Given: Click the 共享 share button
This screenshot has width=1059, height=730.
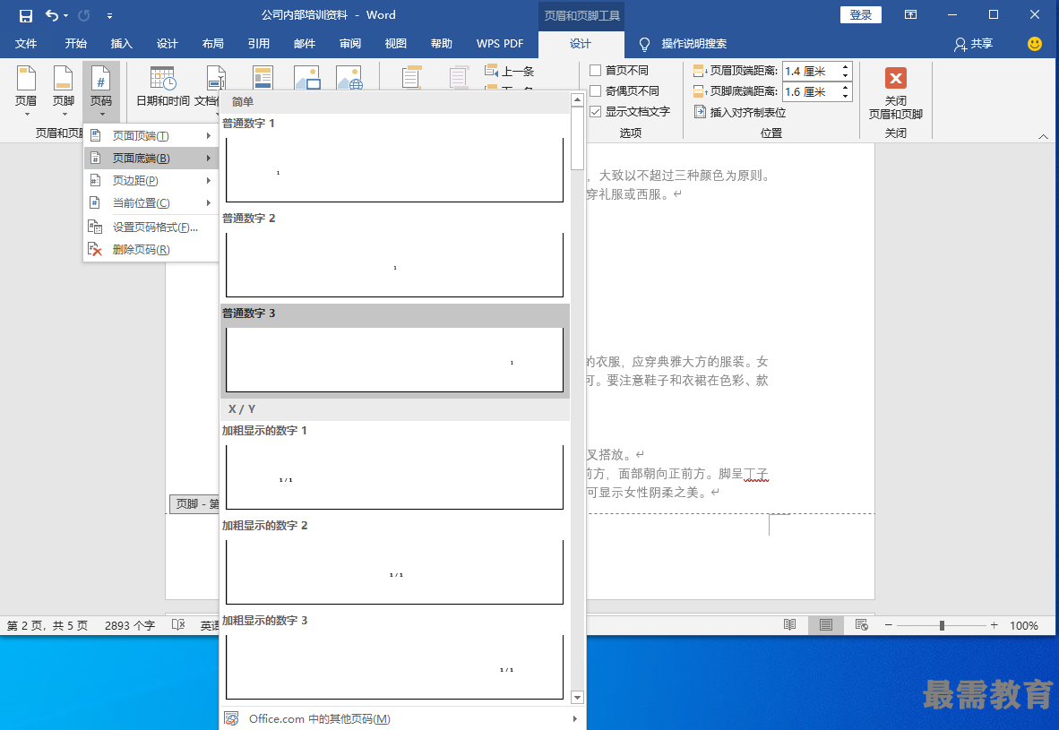Looking at the screenshot, I should coord(973,44).
